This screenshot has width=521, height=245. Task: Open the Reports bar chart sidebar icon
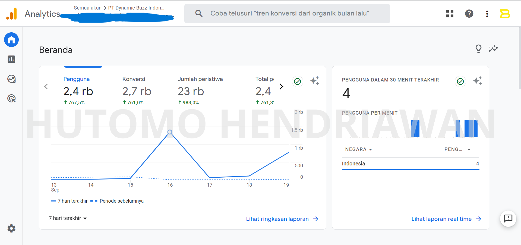click(x=11, y=59)
